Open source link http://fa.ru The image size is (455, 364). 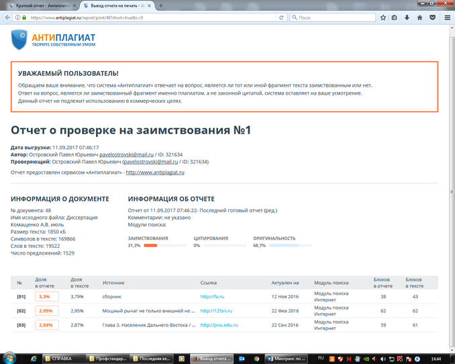pos(212,297)
